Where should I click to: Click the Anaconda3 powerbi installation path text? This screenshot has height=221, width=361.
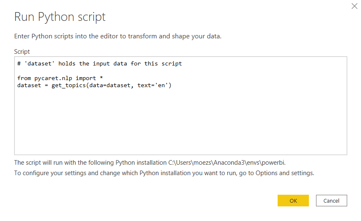point(226,162)
